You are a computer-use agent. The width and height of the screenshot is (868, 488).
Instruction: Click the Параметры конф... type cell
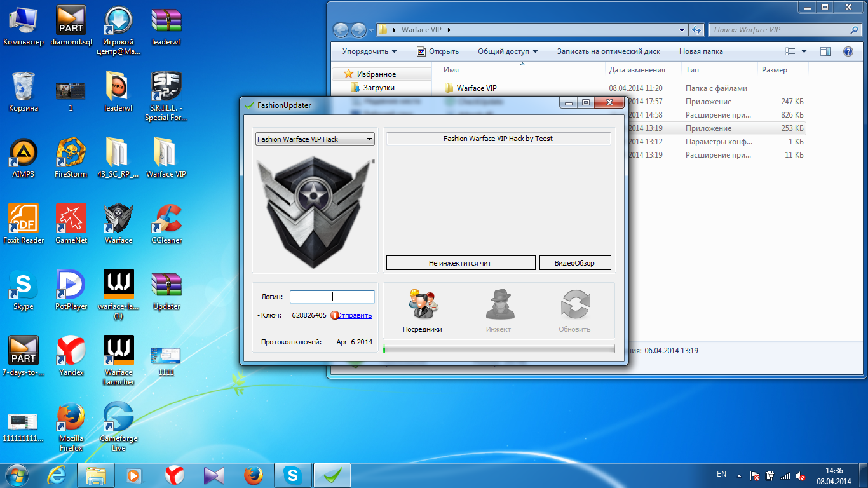tap(718, 142)
